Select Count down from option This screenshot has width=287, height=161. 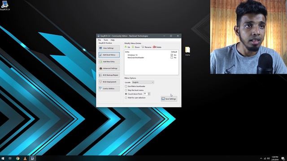tap(126, 94)
